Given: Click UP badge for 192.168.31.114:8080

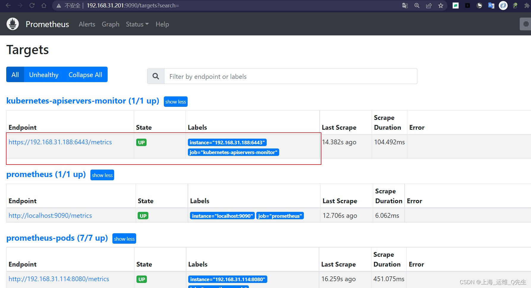Looking at the screenshot, I should [x=142, y=279].
